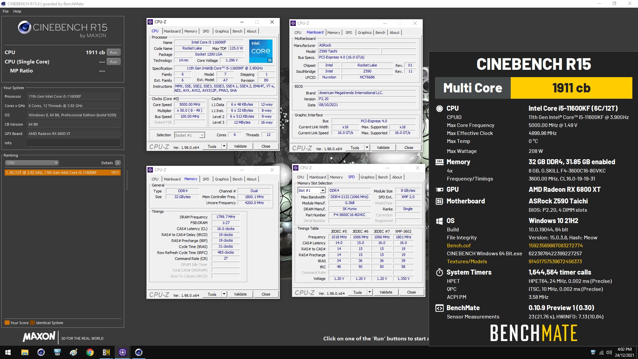Click the Motherboard icon in BenchMate panel

point(439,201)
